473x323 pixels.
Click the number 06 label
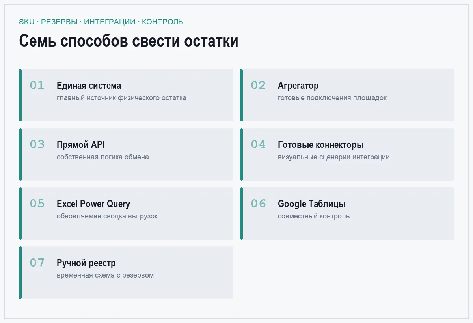(258, 204)
